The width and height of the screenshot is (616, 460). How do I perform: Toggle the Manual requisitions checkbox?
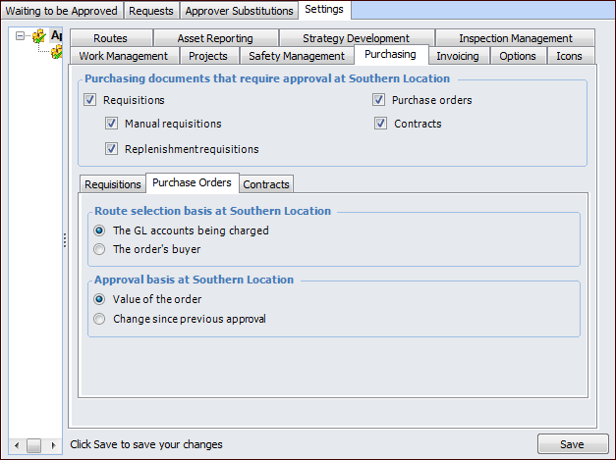pos(112,124)
